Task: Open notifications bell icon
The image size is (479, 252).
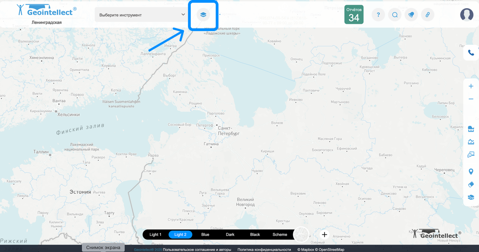Action: [411, 15]
